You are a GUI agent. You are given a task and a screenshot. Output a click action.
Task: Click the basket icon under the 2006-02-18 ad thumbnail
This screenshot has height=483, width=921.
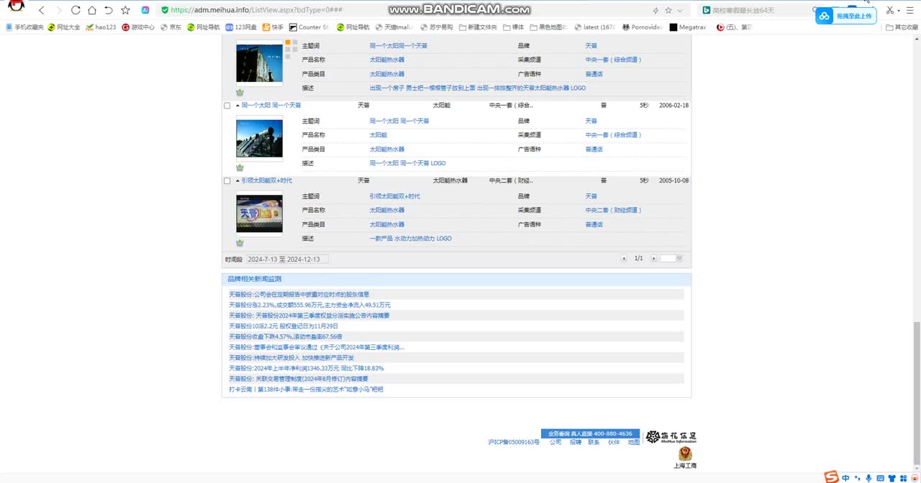tap(240, 167)
